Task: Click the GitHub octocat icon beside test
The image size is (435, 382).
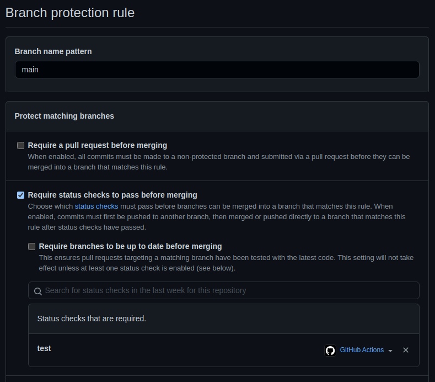Action: 330,351
